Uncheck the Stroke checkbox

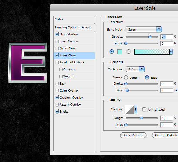click(57, 112)
